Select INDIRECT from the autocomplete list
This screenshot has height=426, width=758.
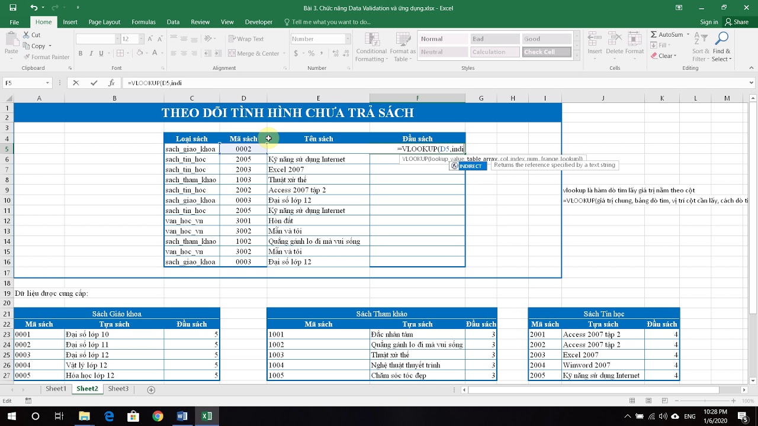click(x=468, y=166)
